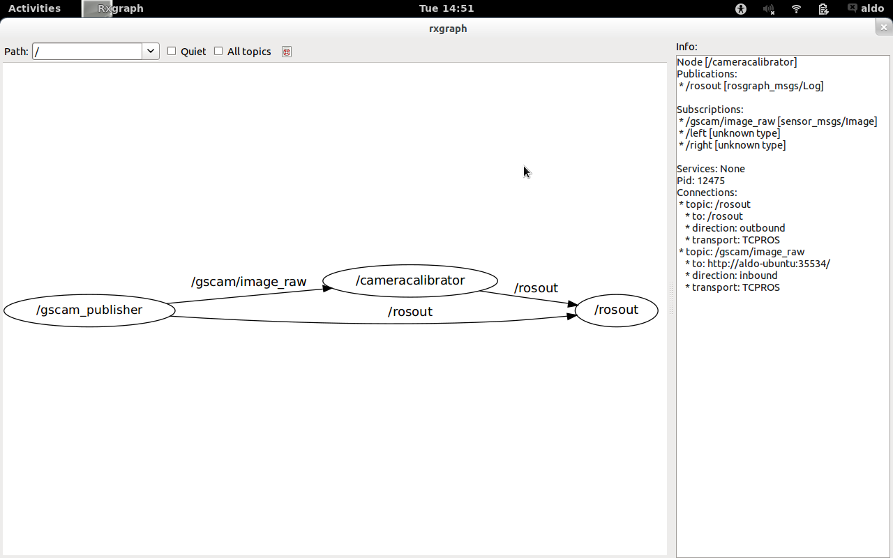Screen dimensions: 893x558
Task: Click the /gscam/image_raw [sensor_msgs/Image] subscription
Action: [778, 121]
